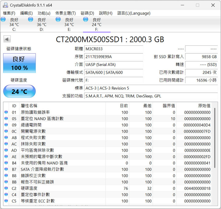The image size is (221, 209).
Task: Click status orb for B4 row
Action: point(6,163)
